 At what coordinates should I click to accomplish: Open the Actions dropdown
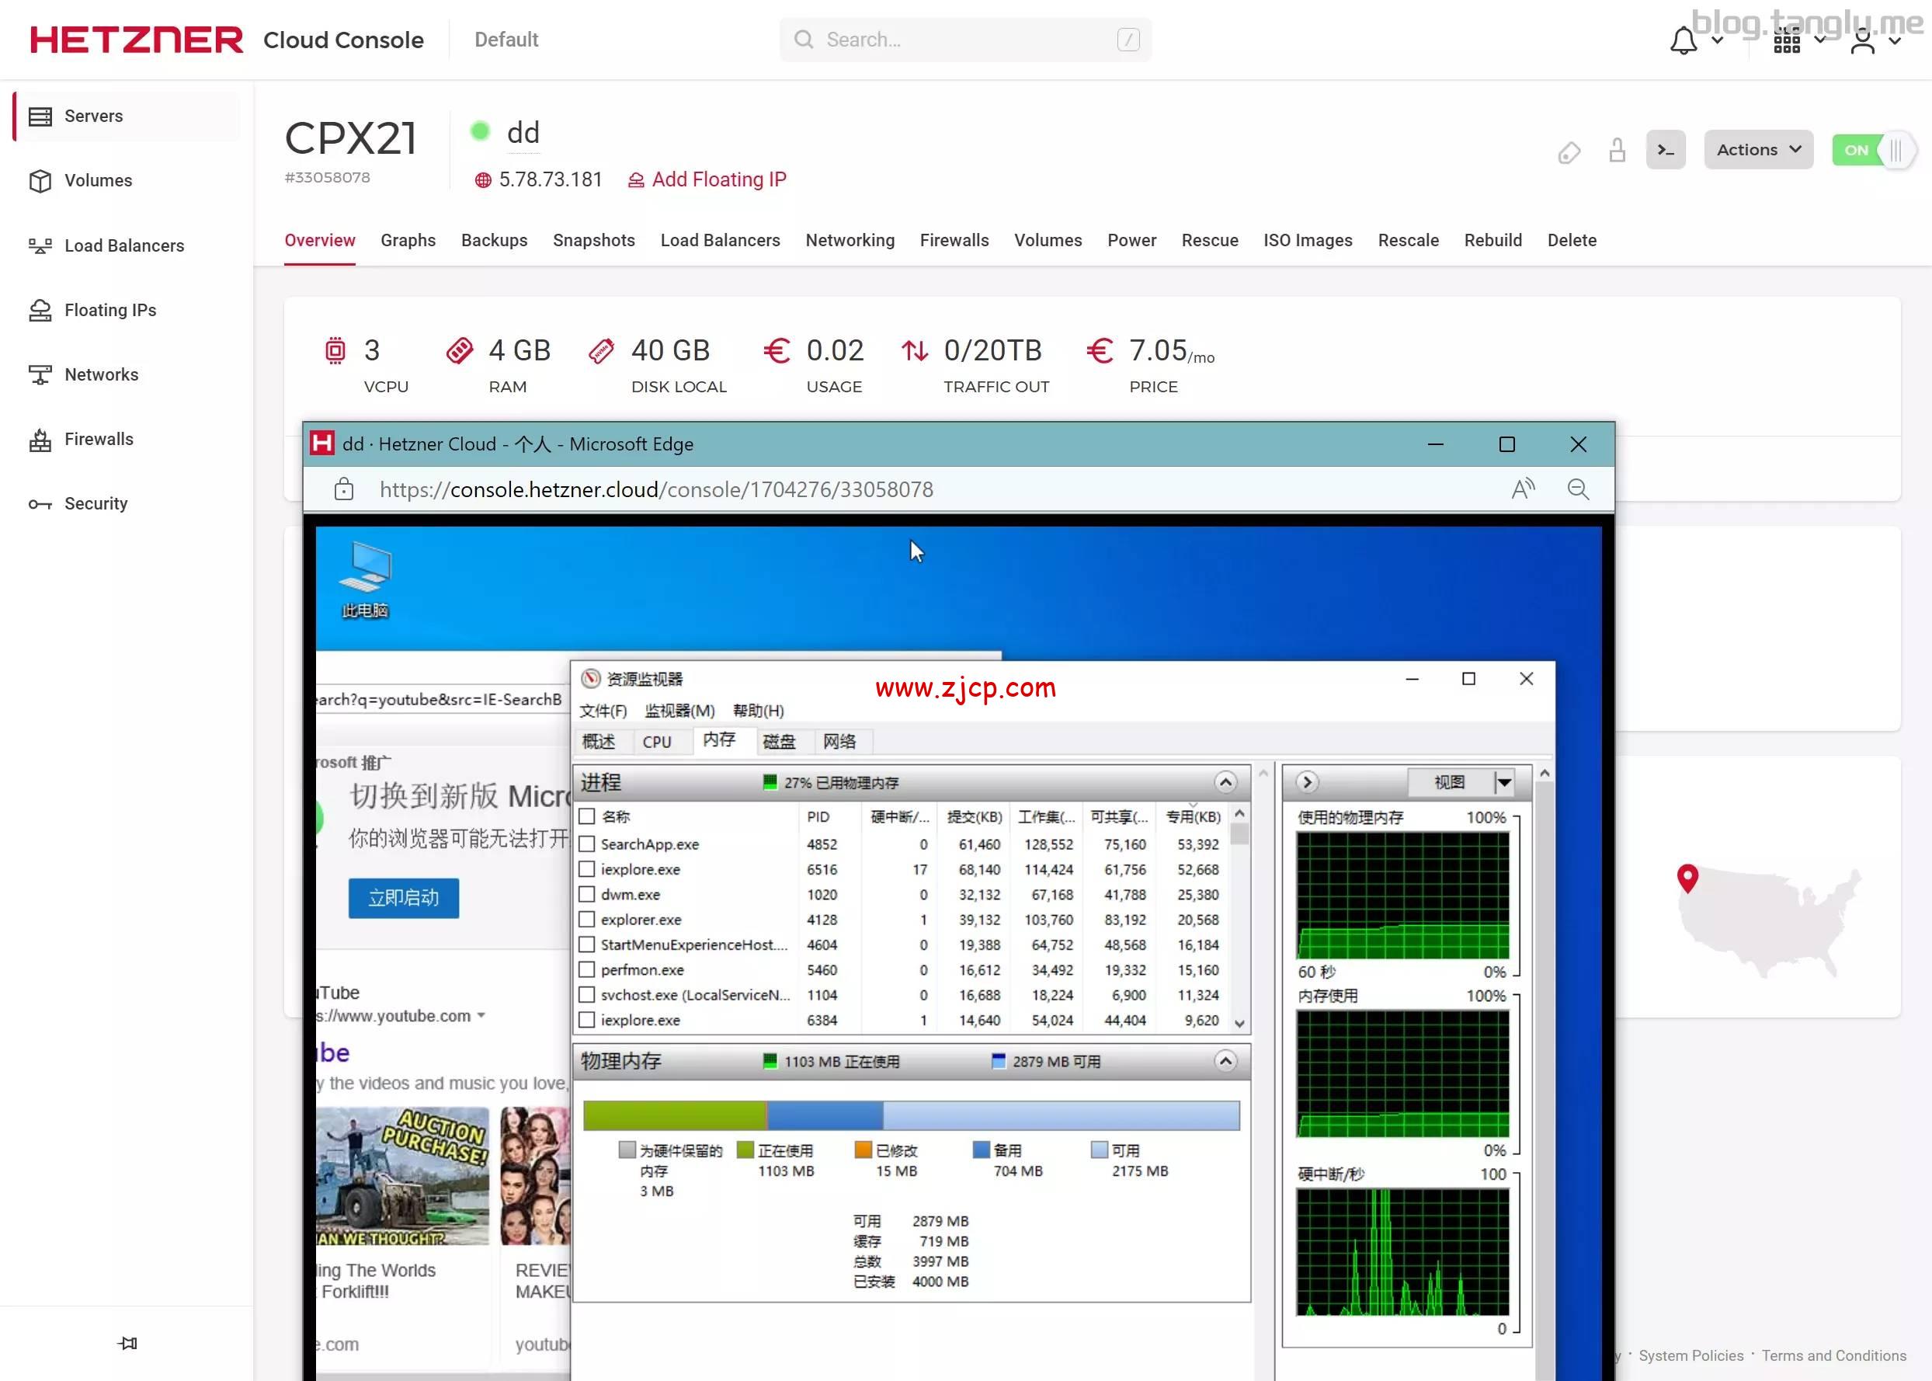1758,151
